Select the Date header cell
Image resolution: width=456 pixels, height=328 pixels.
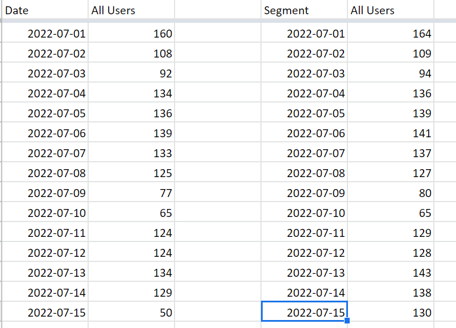(45, 10)
